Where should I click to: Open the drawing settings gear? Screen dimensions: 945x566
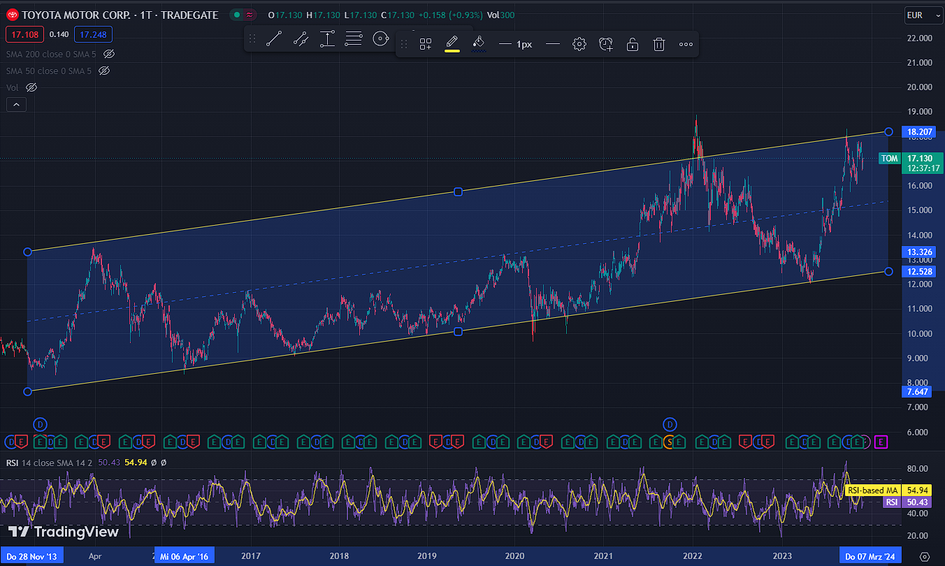point(579,45)
